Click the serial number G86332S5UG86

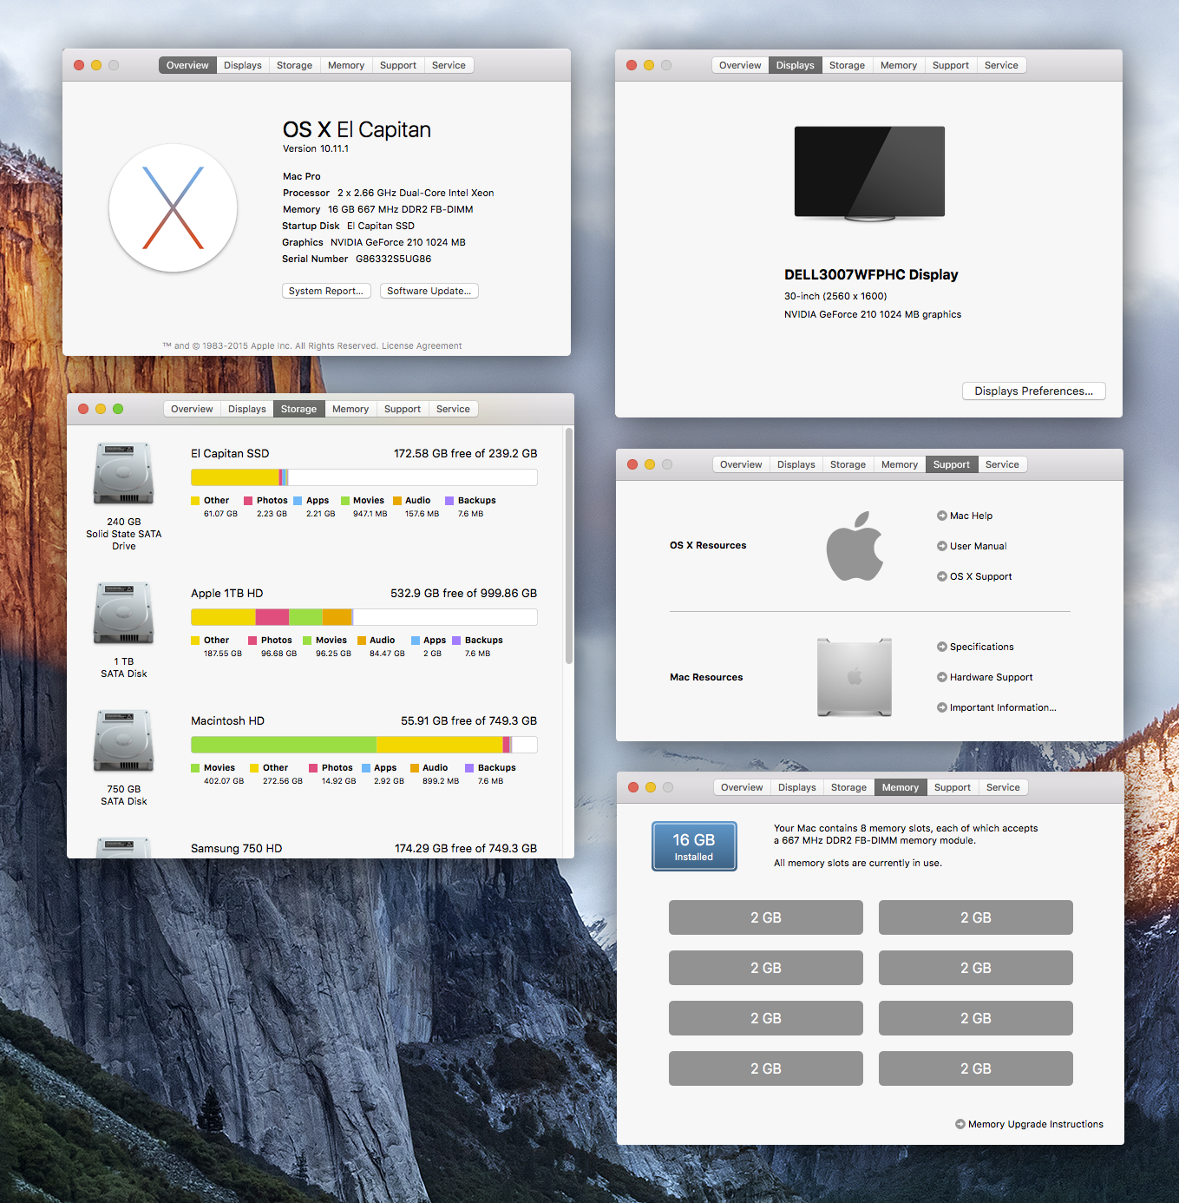393,259
